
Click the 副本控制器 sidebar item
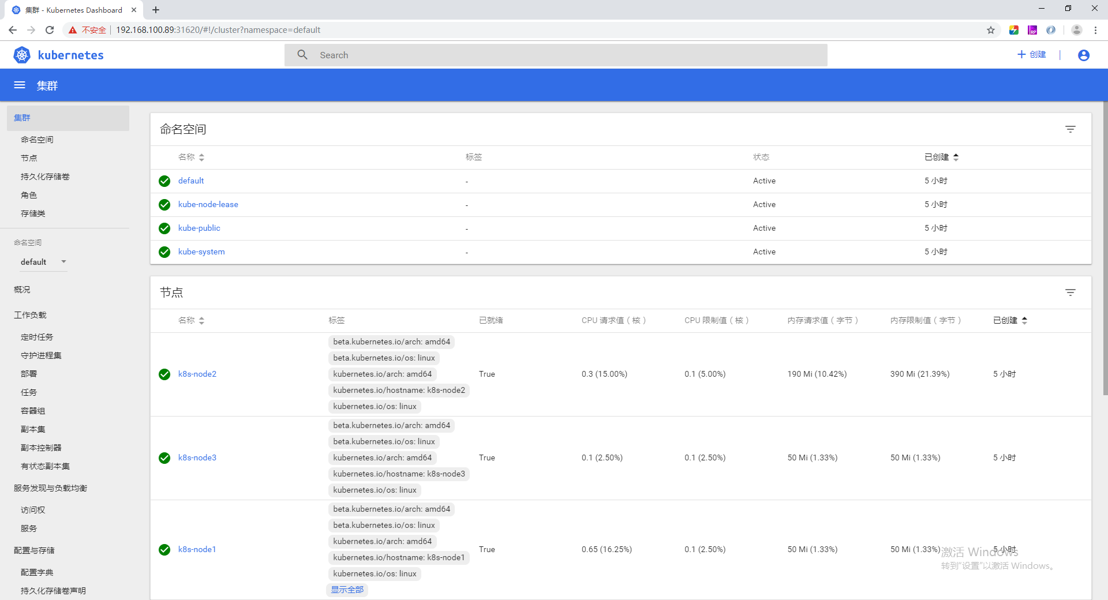pyautogui.click(x=41, y=448)
